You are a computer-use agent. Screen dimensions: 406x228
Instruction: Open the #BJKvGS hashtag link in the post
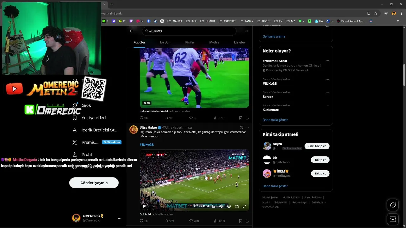click(x=147, y=145)
